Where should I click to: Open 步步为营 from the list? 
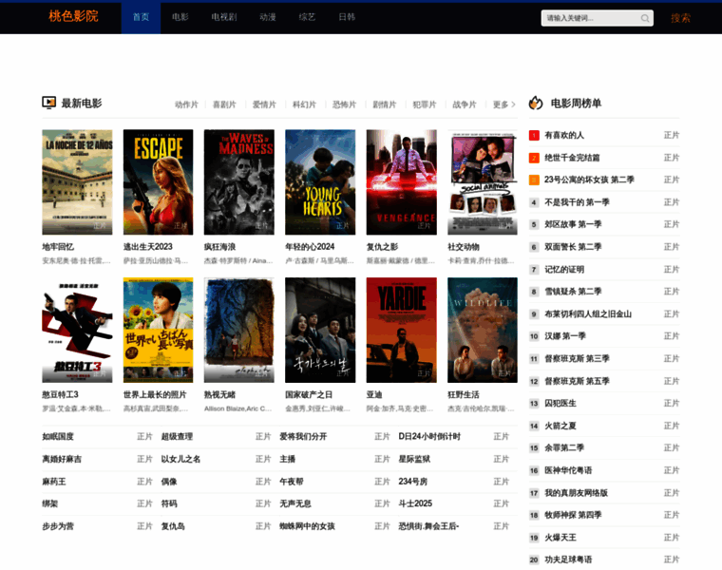[58, 526]
